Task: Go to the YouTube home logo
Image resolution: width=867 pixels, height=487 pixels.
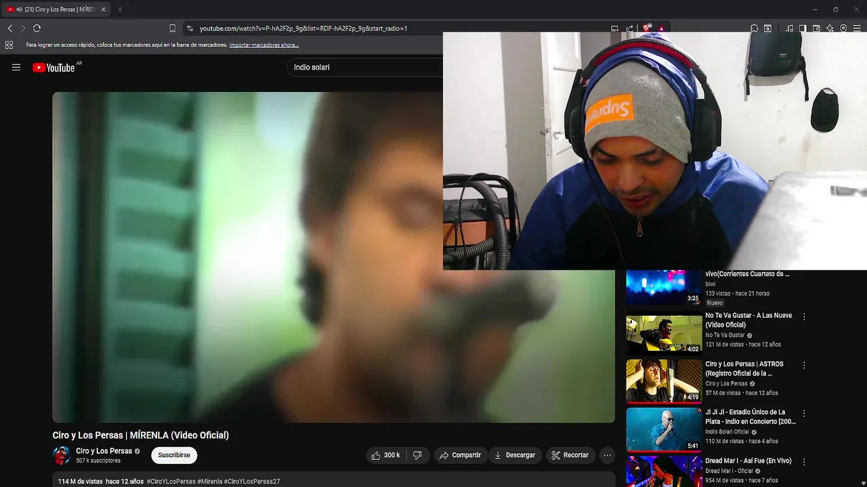Action: (54, 68)
